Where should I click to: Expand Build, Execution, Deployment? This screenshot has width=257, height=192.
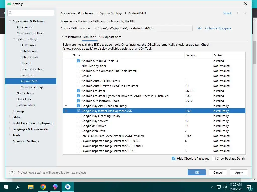[x=10, y=123]
